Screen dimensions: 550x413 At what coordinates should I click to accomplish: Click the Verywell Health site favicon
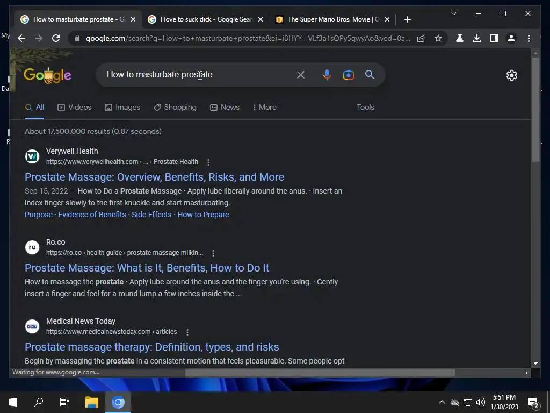[x=32, y=156]
